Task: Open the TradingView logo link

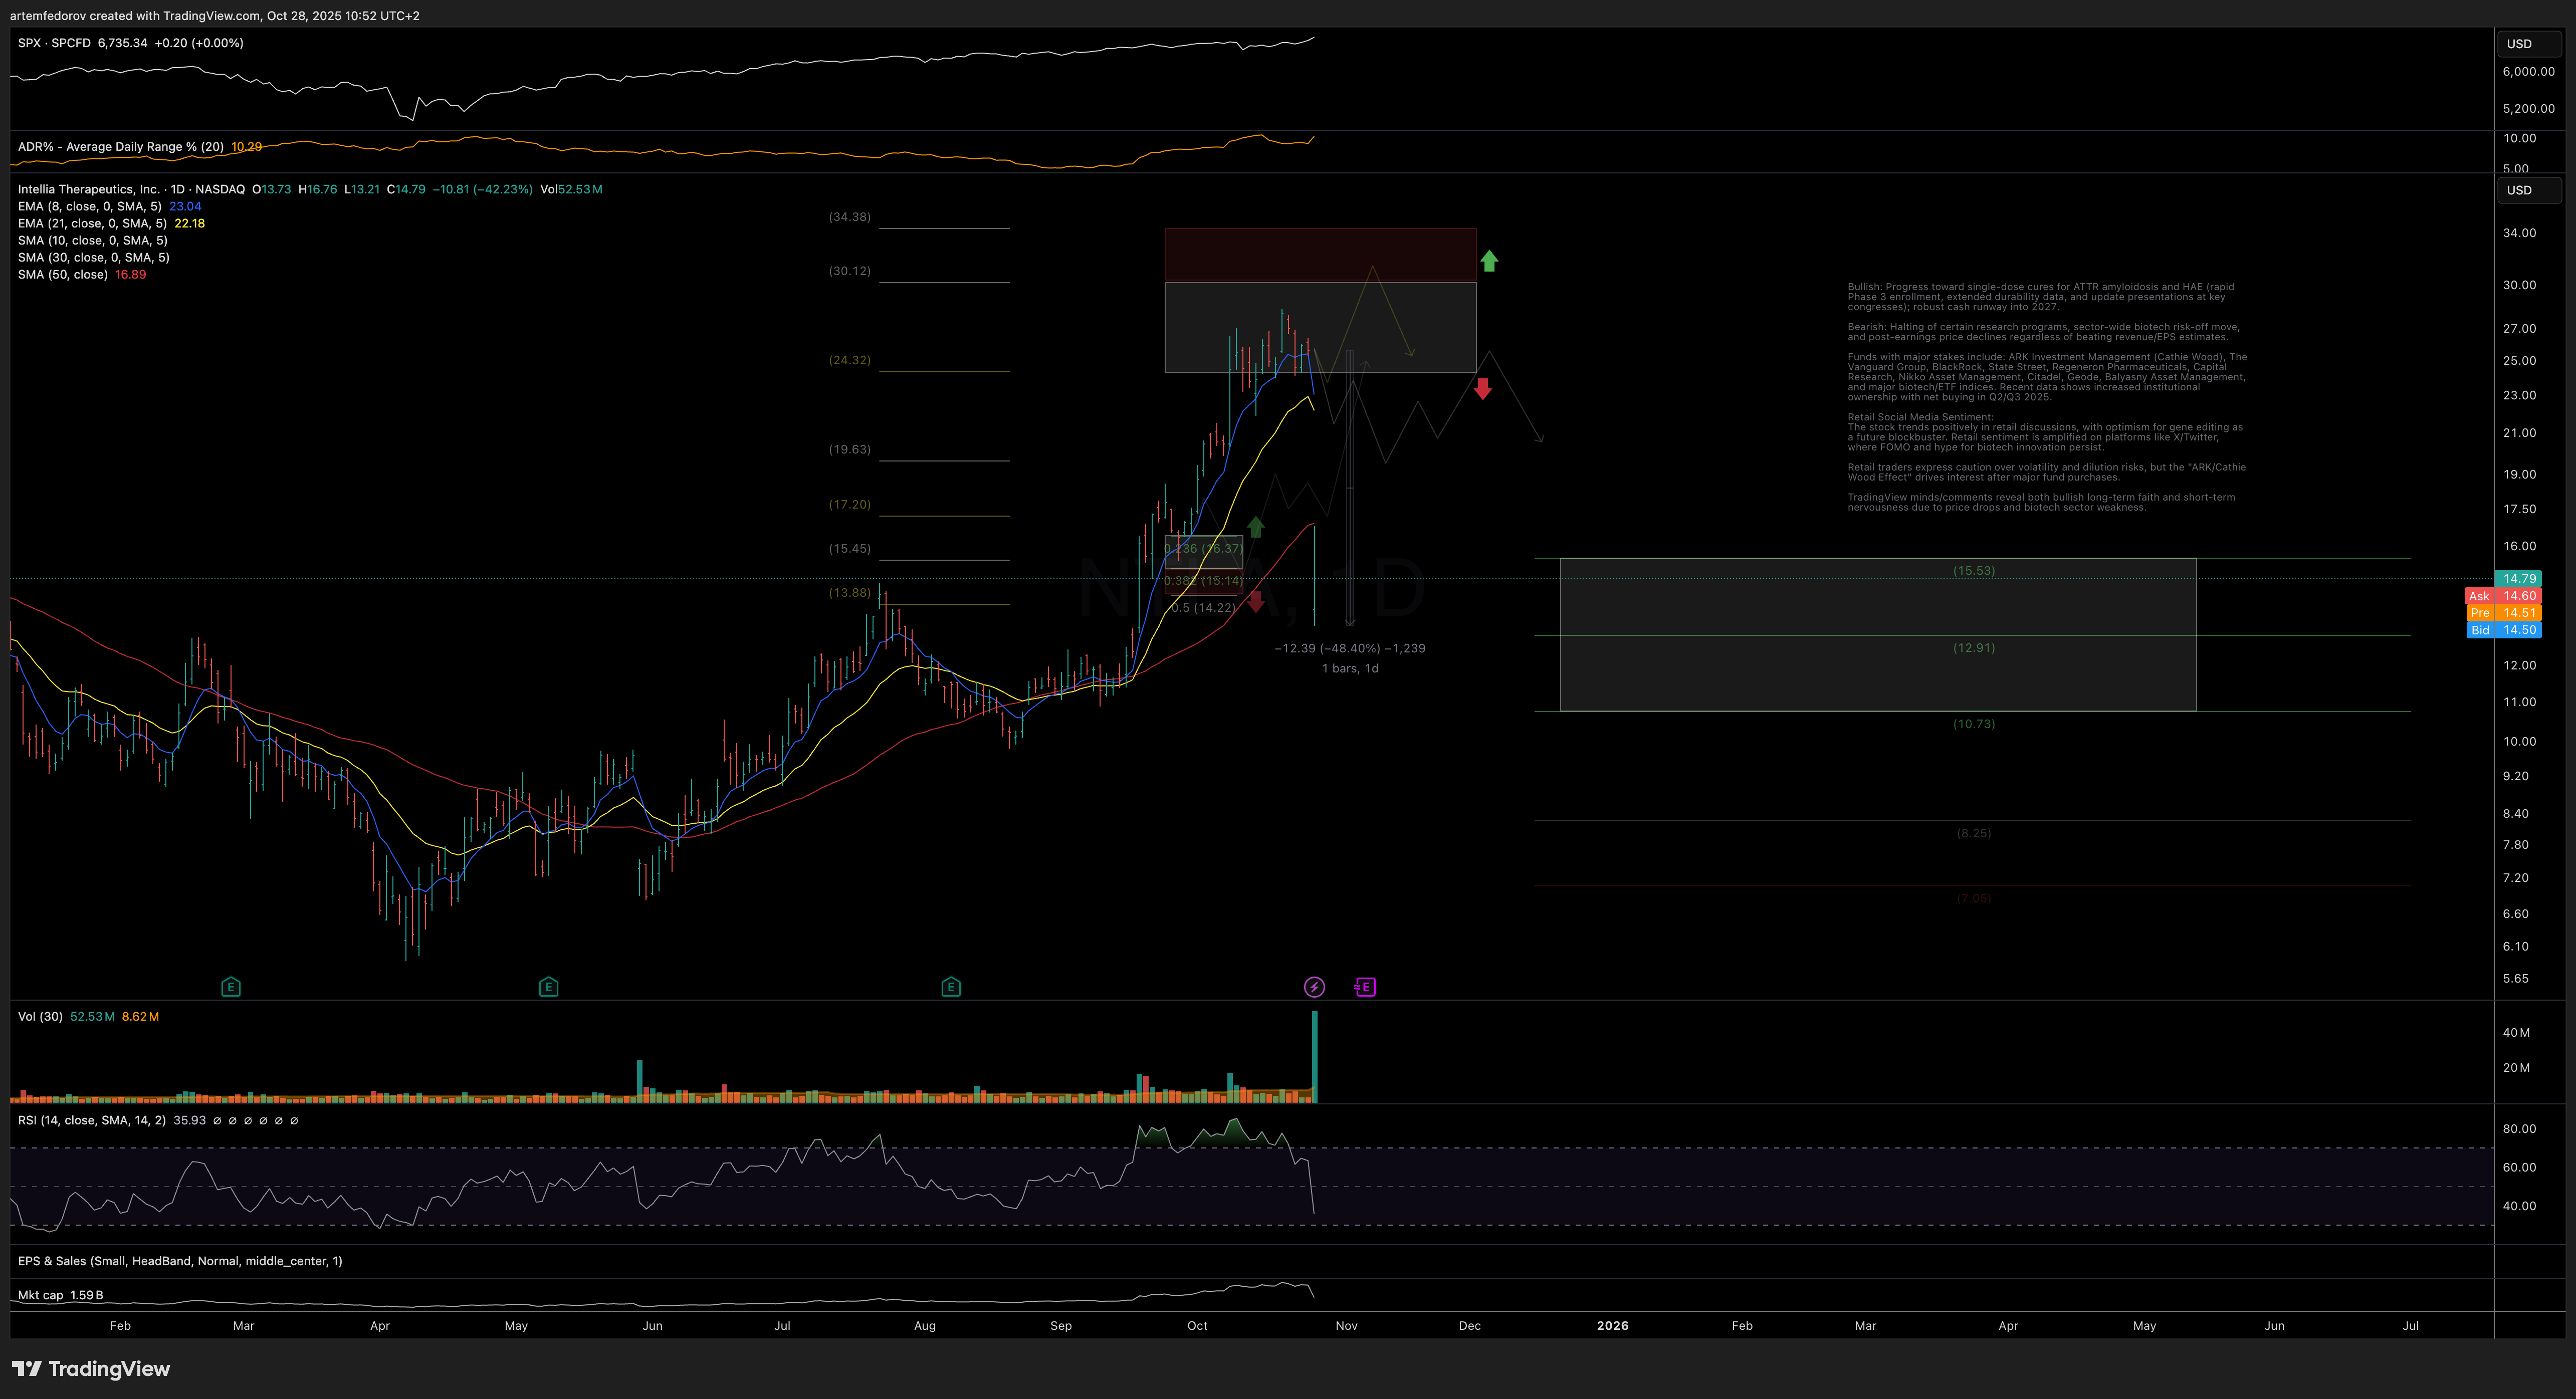Action: [91, 1368]
